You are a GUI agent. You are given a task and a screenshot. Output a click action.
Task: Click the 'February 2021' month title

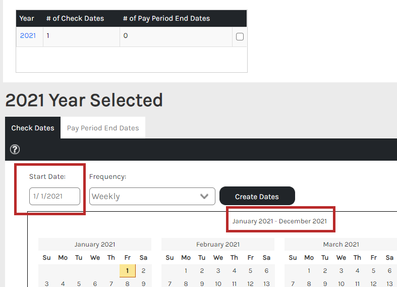tap(218, 245)
